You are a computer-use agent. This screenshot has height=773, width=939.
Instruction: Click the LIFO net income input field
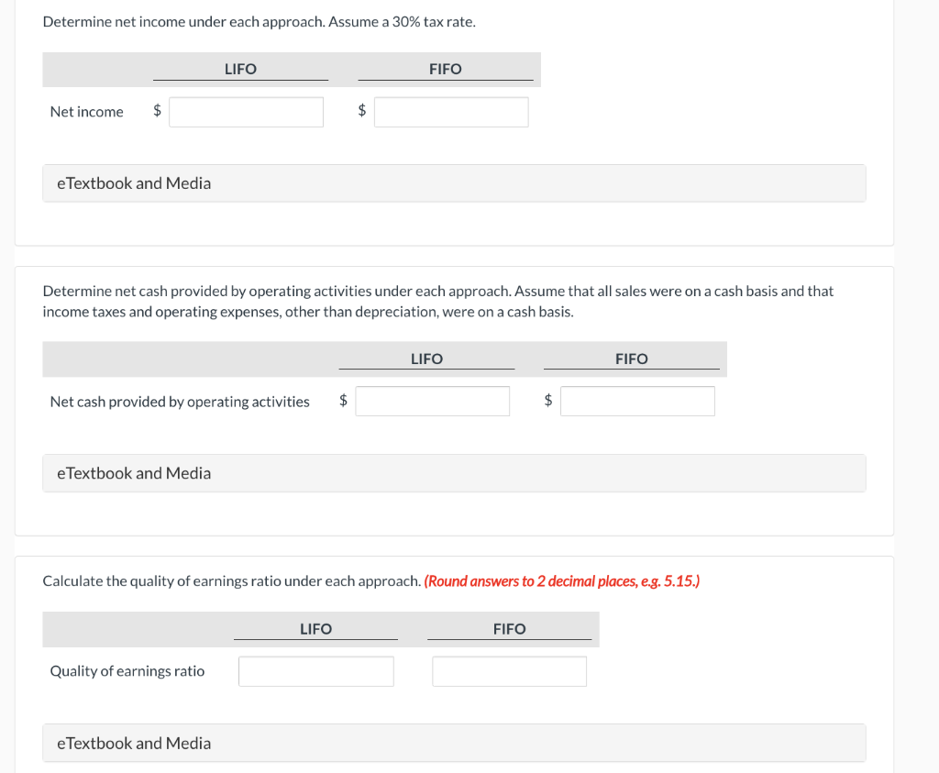coord(246,111)
